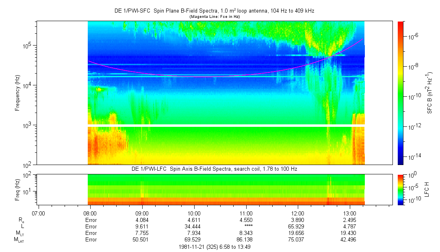Screen dimensions: 440x252
Task: Click the upper SFC spectra plot title
Action: point(214,11)
